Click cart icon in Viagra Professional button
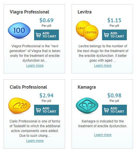The image size is (137, 152). point(38,35)
